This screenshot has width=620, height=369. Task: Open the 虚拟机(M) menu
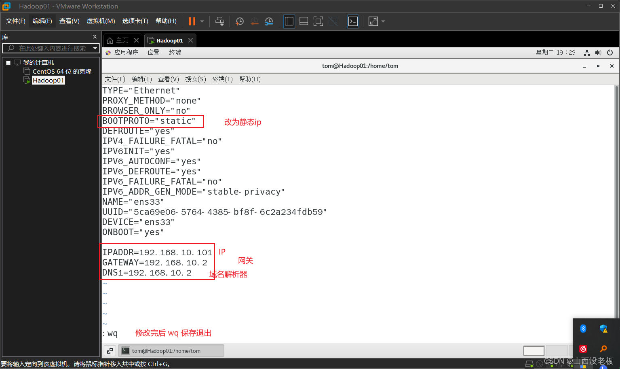coord(101,21)
